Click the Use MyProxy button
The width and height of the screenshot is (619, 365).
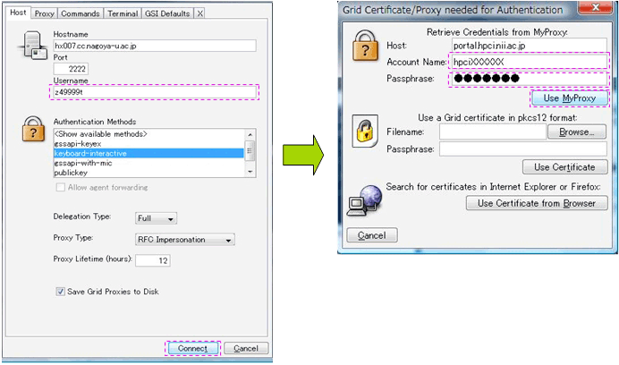tap(571, 98)
